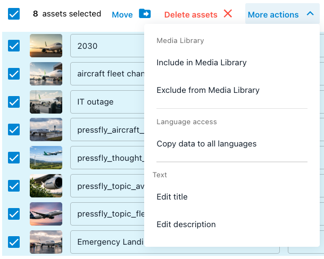Click the pressfly_aircraft title field
Image resolution: width=324 pixels, height=259 pixels.
point(107,129)
